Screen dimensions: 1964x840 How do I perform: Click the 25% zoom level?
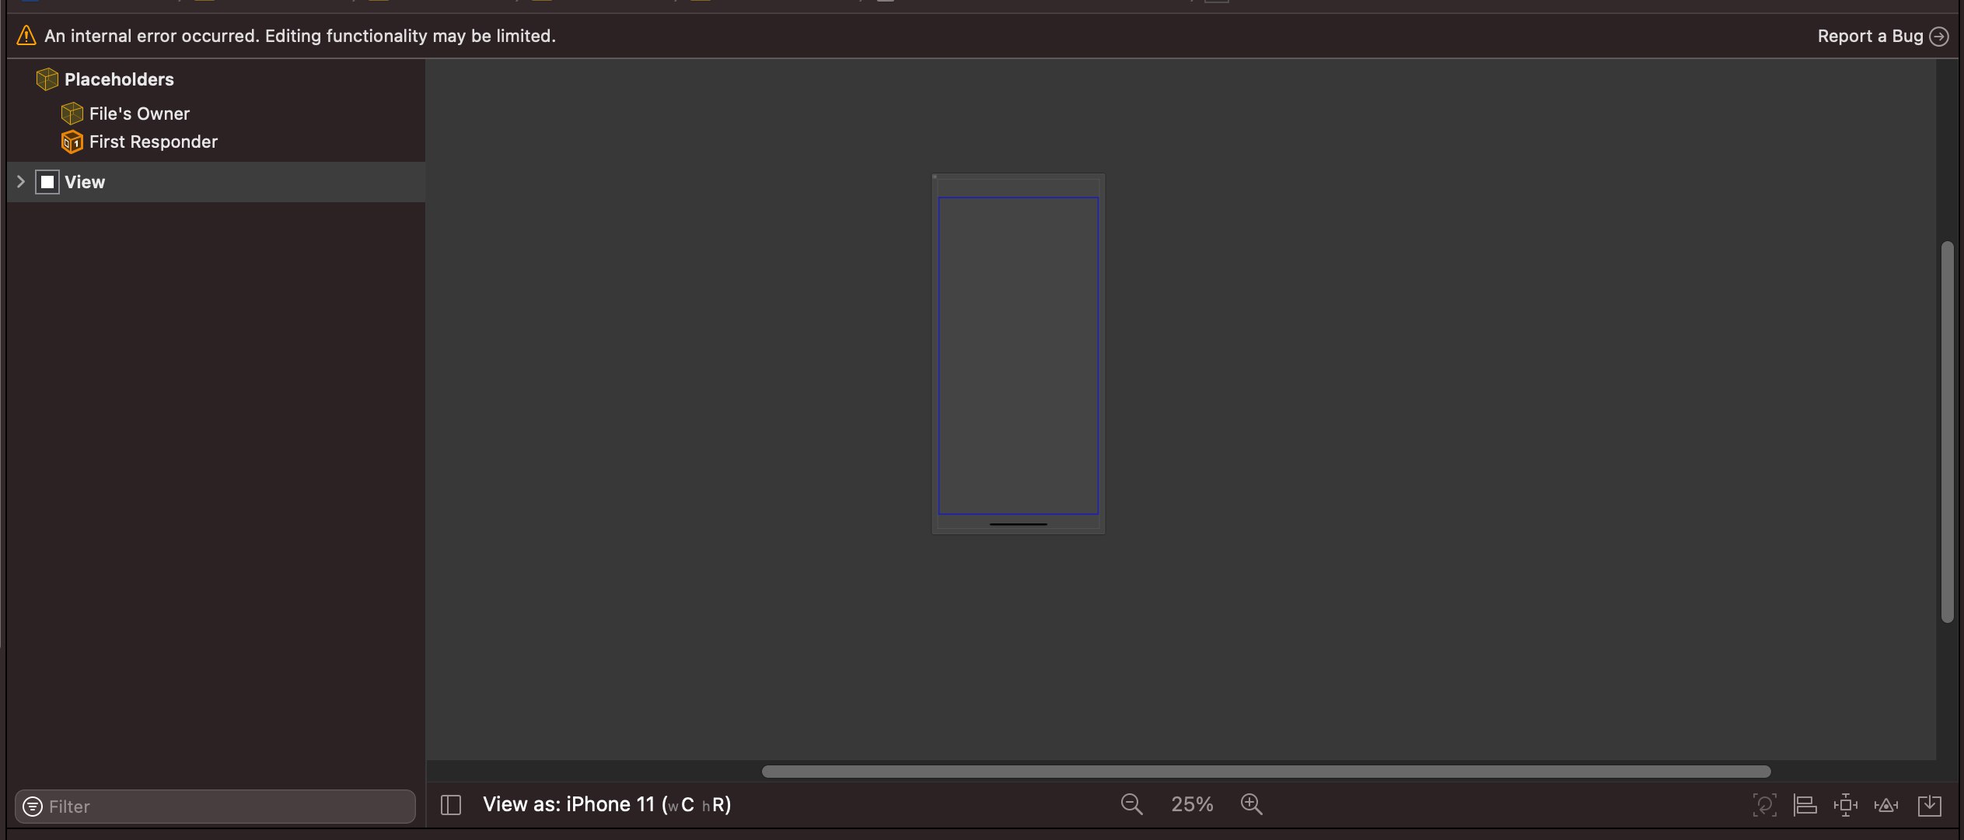click(x=1192, y=804)
